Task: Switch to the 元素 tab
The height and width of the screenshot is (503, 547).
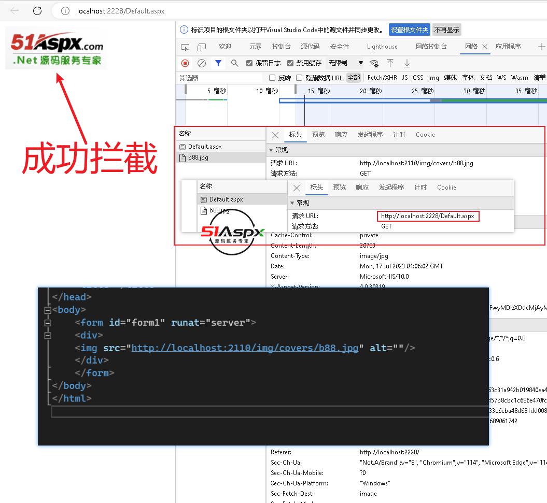Action: (256, 46)
